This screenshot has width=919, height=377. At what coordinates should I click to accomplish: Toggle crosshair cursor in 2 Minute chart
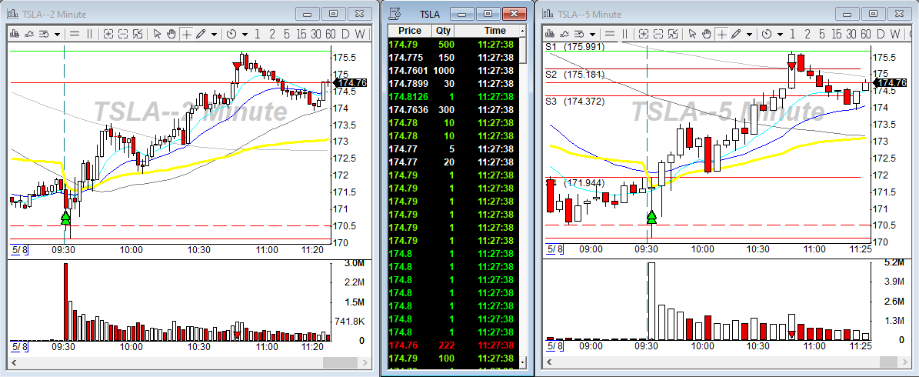point(186,34)
